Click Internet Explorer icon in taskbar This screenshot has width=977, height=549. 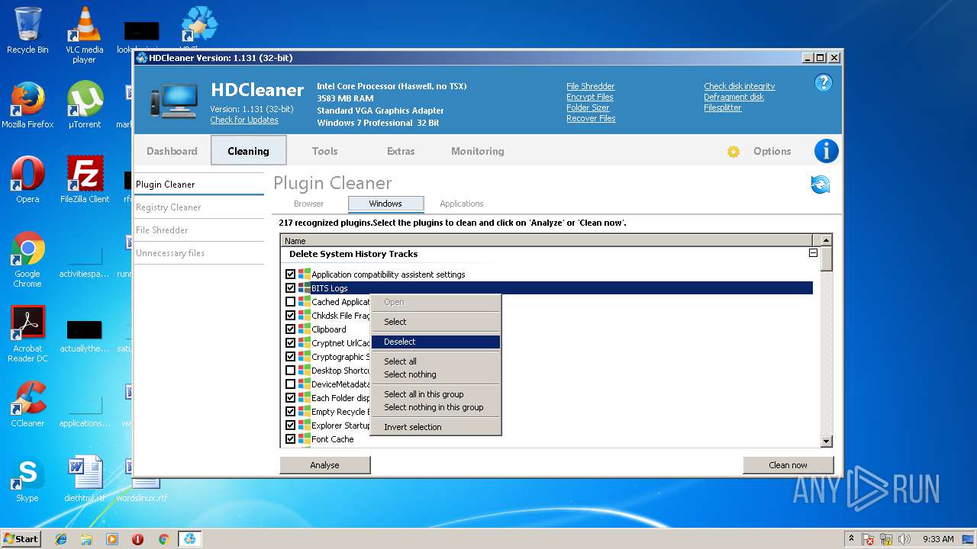click(x=61, y=539)
